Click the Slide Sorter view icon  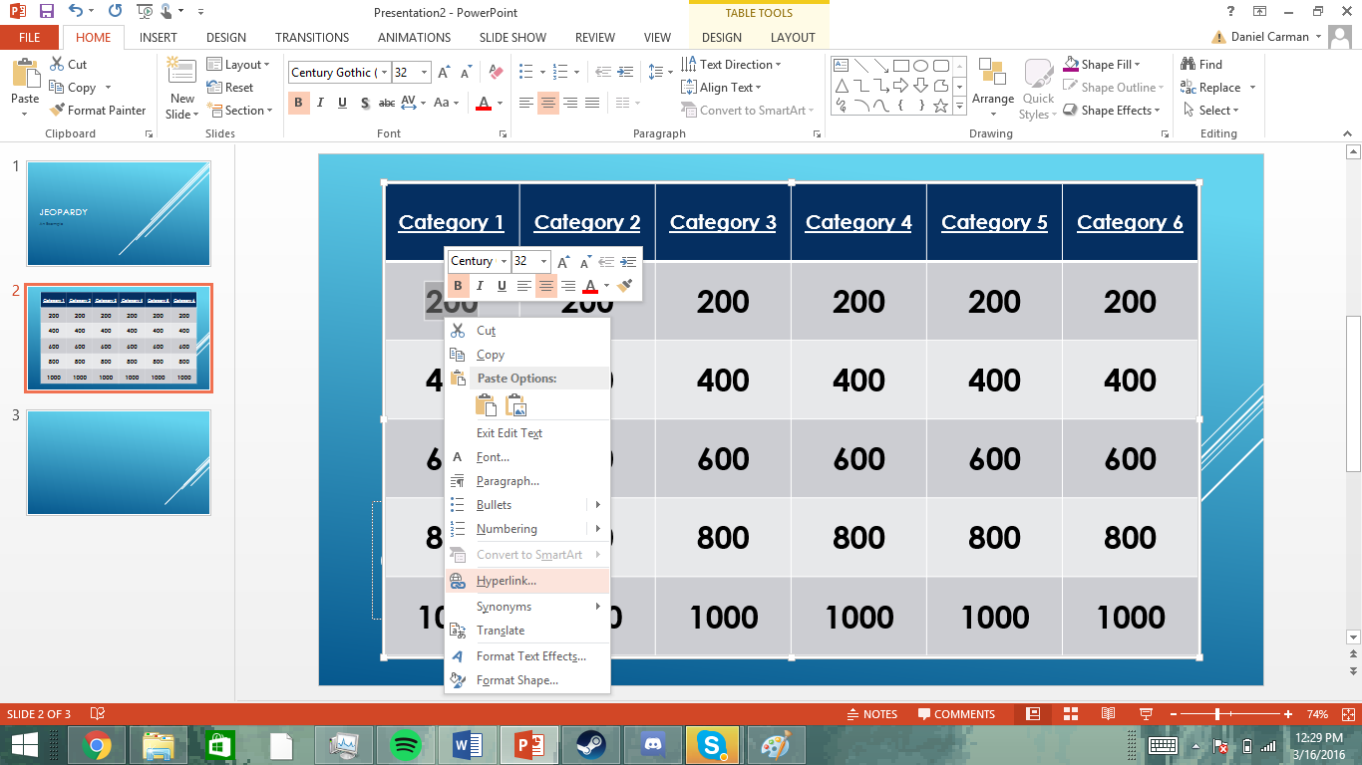pyautogui.click(x=1071, y=714)
